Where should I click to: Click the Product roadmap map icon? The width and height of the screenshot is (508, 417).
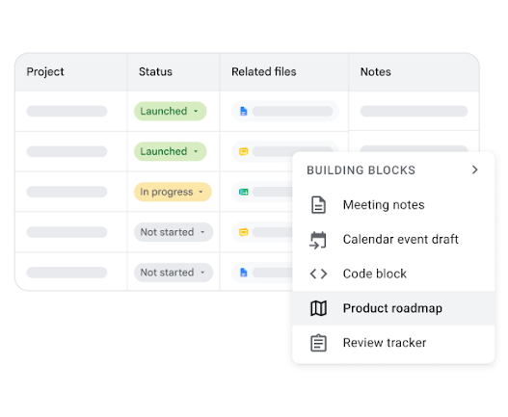318,308
